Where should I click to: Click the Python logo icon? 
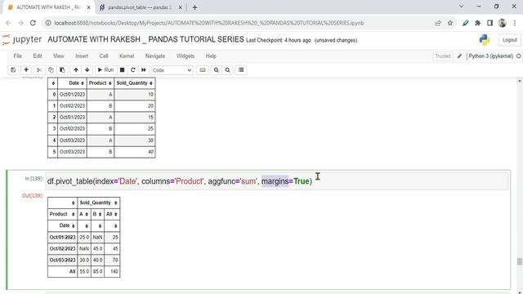[485, 40]
